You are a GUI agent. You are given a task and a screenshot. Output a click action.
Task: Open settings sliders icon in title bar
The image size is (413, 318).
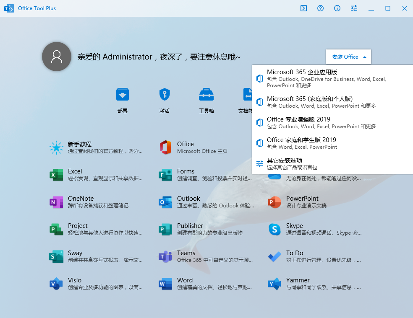pyautogui.click(x=354, y=8)
